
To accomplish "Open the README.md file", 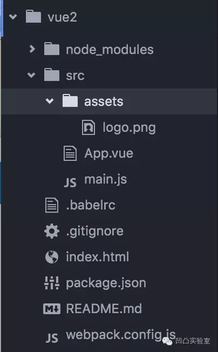I will (x=104, y=309).
